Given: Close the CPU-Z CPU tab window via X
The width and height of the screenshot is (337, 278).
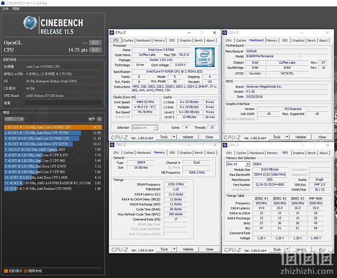Looking at the screenshot, I should 215,32.
